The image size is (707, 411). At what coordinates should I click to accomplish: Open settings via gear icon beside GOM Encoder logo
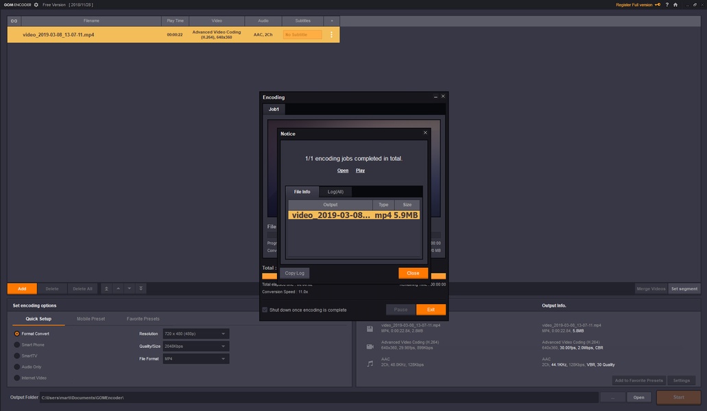(x=36, y=5)
